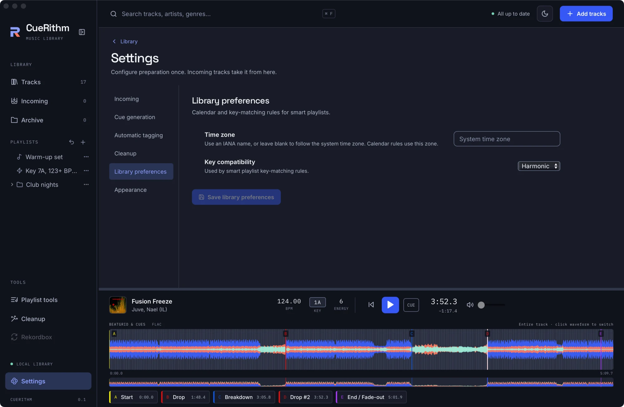Switch to Incoming settings tab

coord(141,99)
